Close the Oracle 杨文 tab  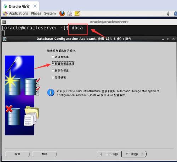coord(35,6)
